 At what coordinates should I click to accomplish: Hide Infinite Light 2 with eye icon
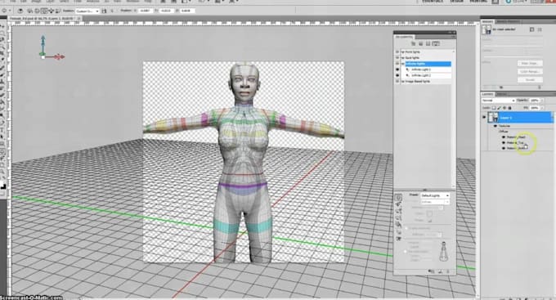pos(397,75)
